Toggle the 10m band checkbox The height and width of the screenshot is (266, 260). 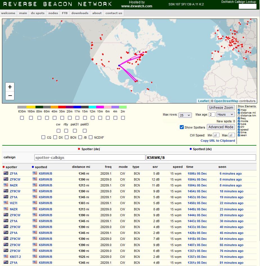pyautogui.click(x=100, y=118)
